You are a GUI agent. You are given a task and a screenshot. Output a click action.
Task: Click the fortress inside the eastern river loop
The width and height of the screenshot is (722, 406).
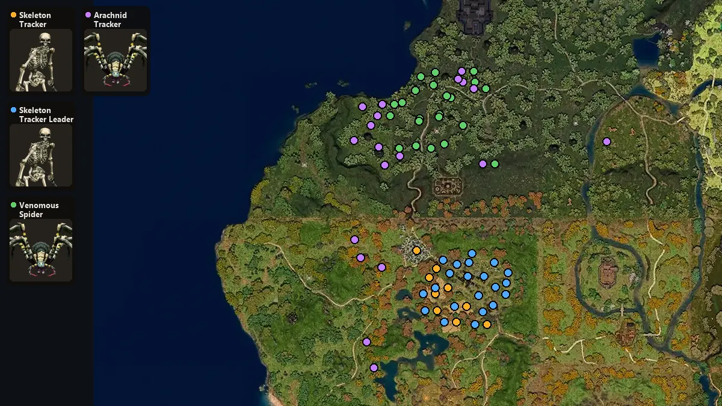point(608,272)
